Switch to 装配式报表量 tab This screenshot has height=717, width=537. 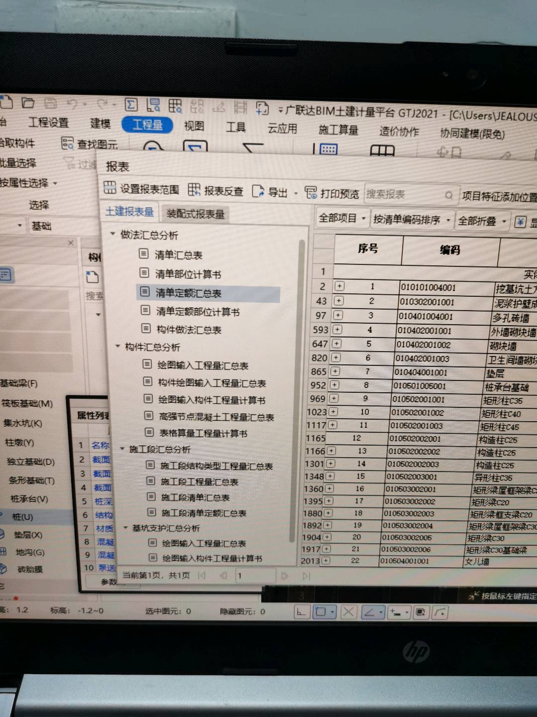pos(195,214)
